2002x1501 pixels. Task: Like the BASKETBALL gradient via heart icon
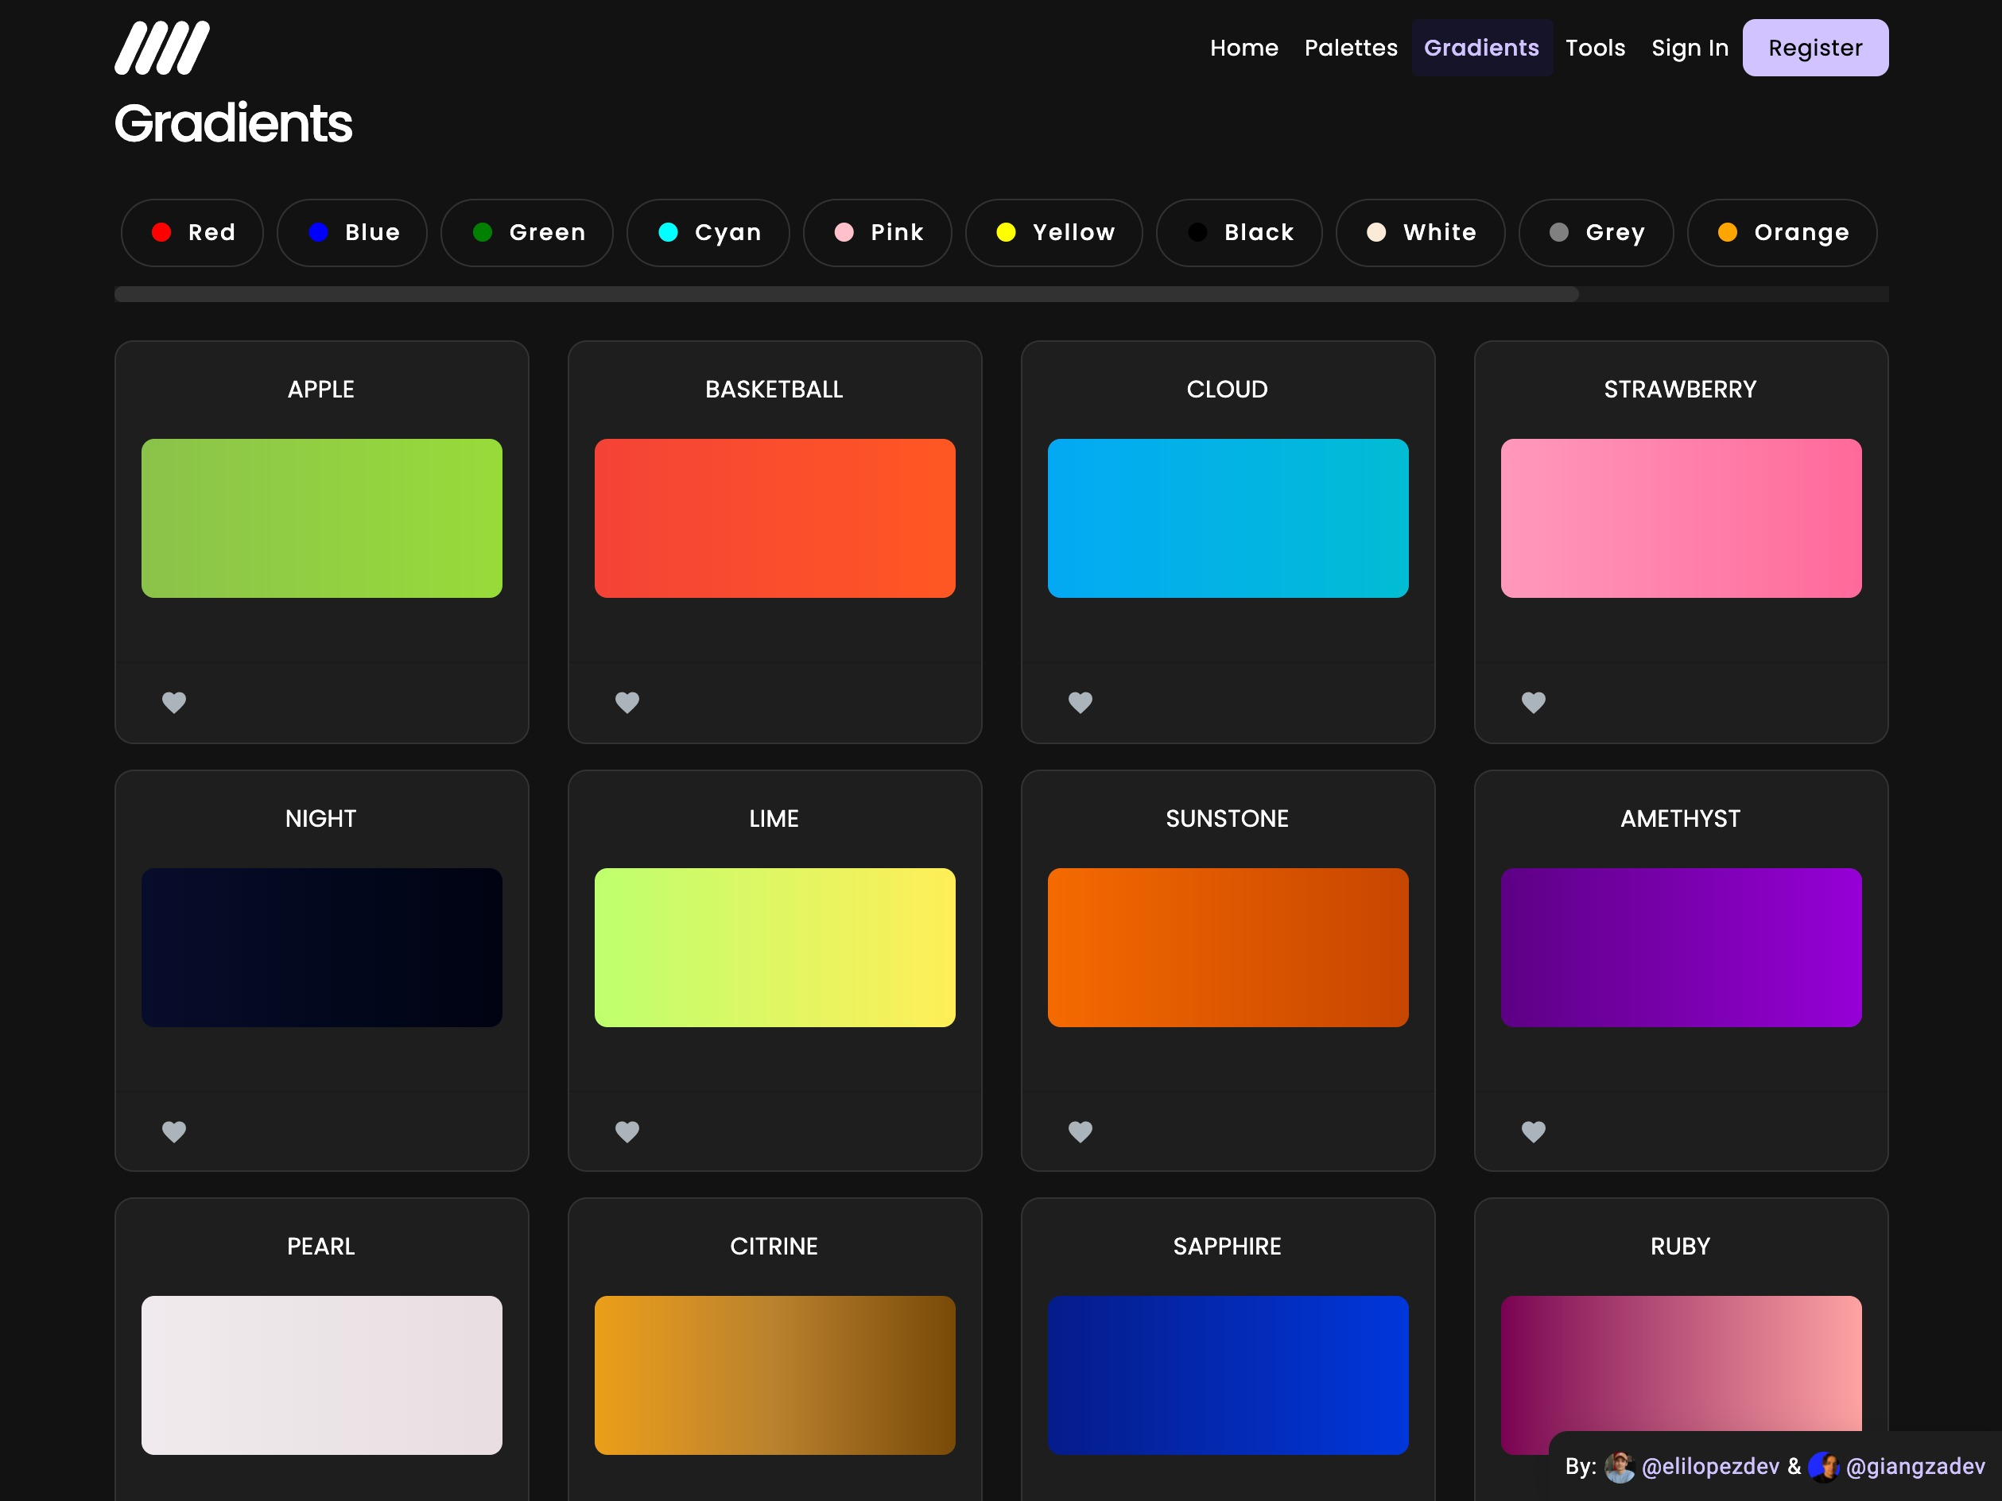tap(627, 702)
